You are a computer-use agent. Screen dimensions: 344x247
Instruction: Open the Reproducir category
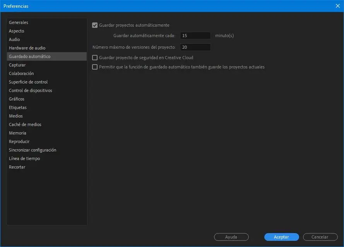pyautogui.click(x=47, y=141)
